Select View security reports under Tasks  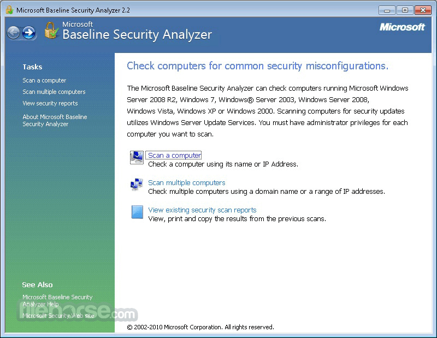click(50, 103)
